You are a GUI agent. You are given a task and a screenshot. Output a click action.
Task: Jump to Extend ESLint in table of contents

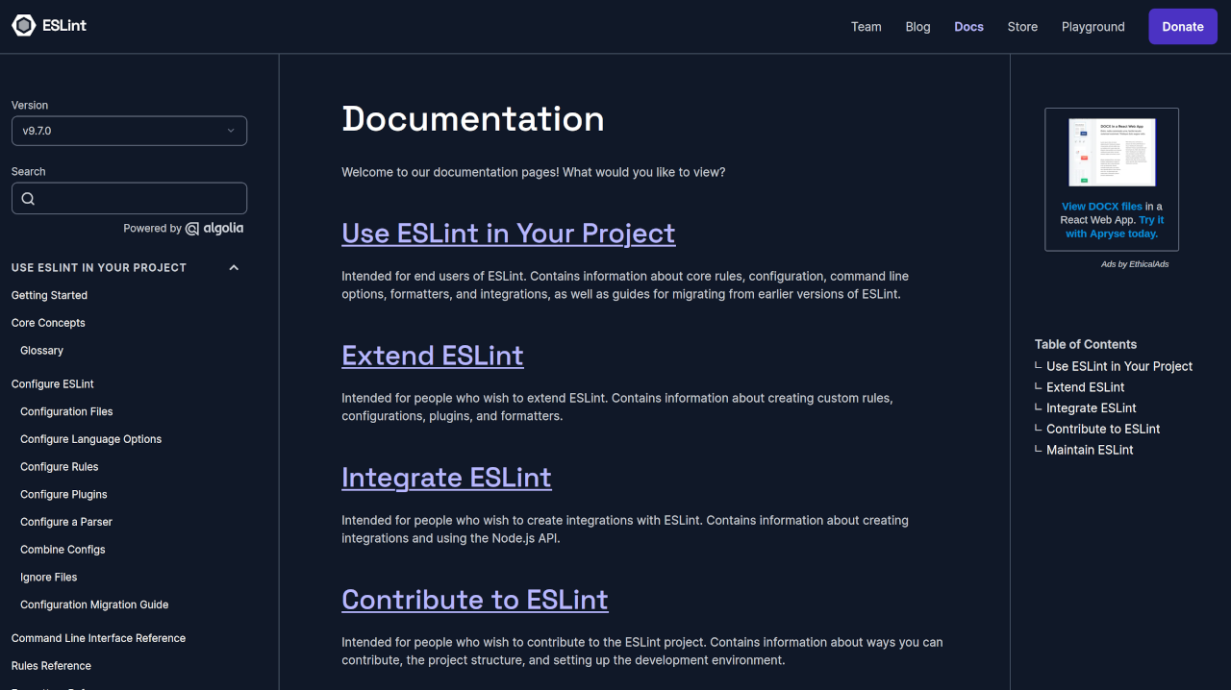point(1086,387)
